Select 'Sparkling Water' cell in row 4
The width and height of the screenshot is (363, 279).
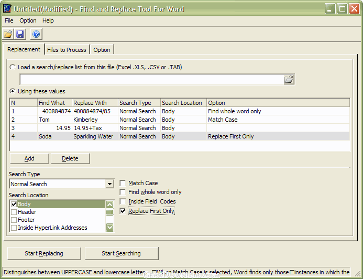coord(95,136)
